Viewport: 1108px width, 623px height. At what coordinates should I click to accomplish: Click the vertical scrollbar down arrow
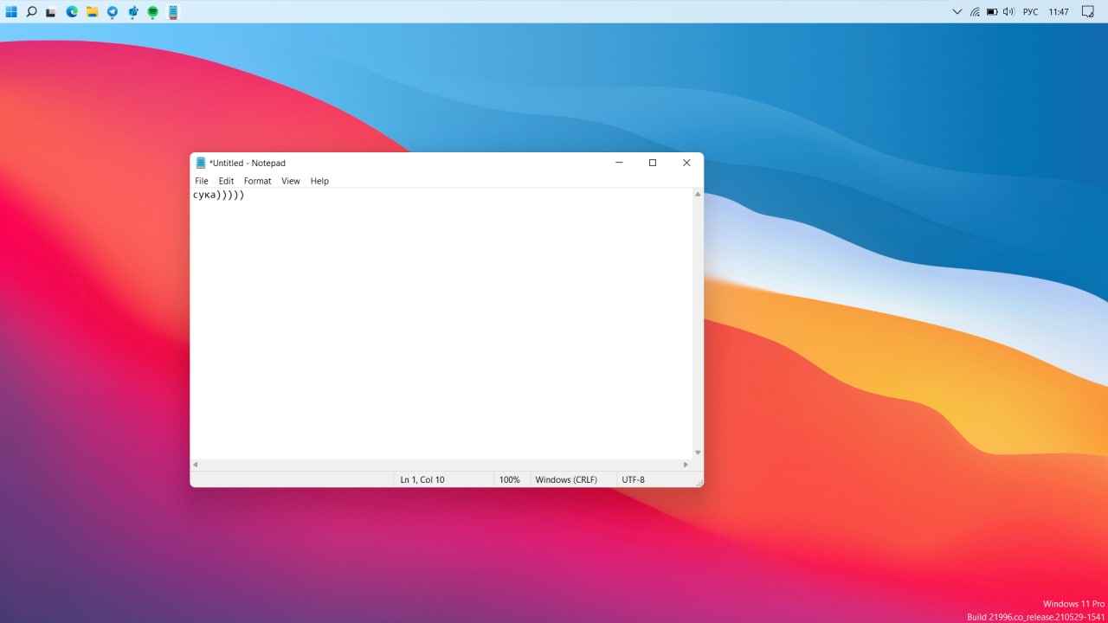698,453
